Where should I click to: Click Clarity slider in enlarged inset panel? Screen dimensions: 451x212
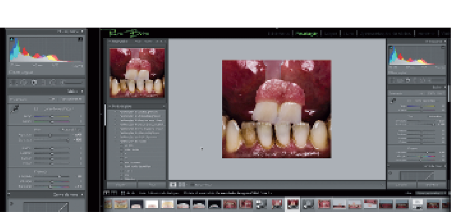(x=52, y=176)
